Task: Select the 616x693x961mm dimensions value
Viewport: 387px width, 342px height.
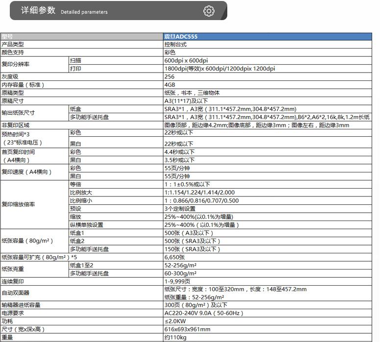Action: tap(187, 329)
